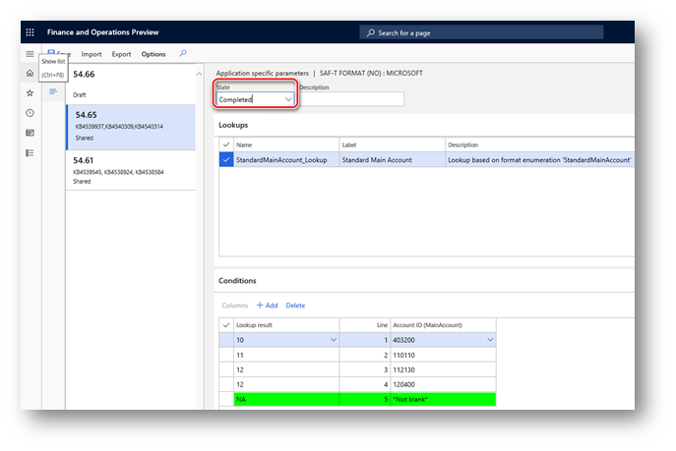This screenshot has height=451, width=676.
Task: Toggle select-all checkbox in Conditions grid header
Action: pyautogui.click(x=226, y=325)
